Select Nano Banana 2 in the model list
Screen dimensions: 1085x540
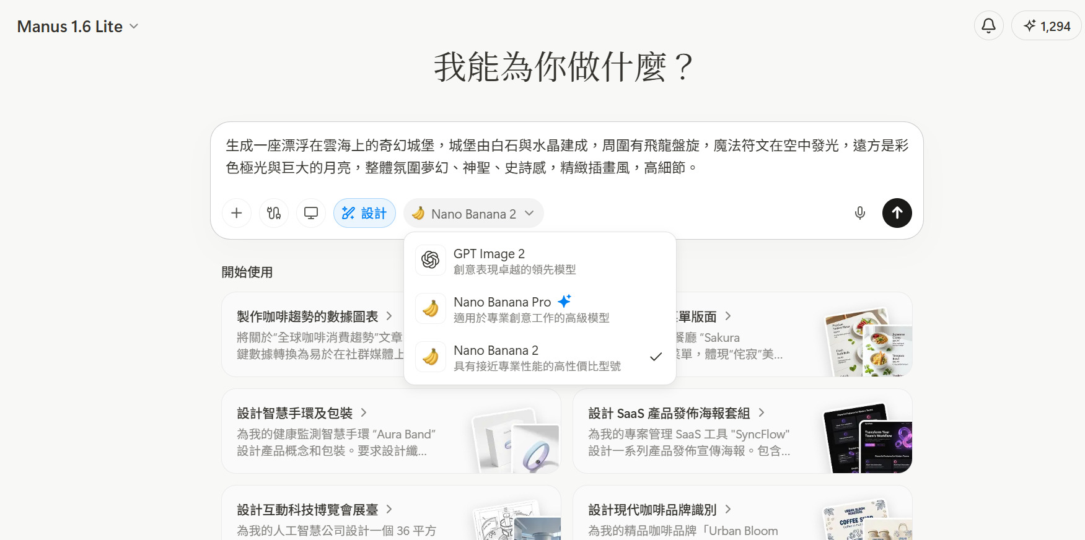coord(540,357)
